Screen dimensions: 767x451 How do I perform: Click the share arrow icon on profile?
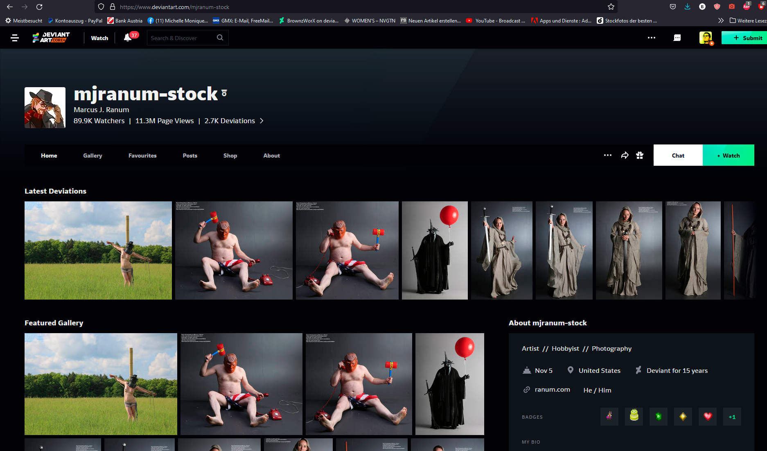coord(625,155)
